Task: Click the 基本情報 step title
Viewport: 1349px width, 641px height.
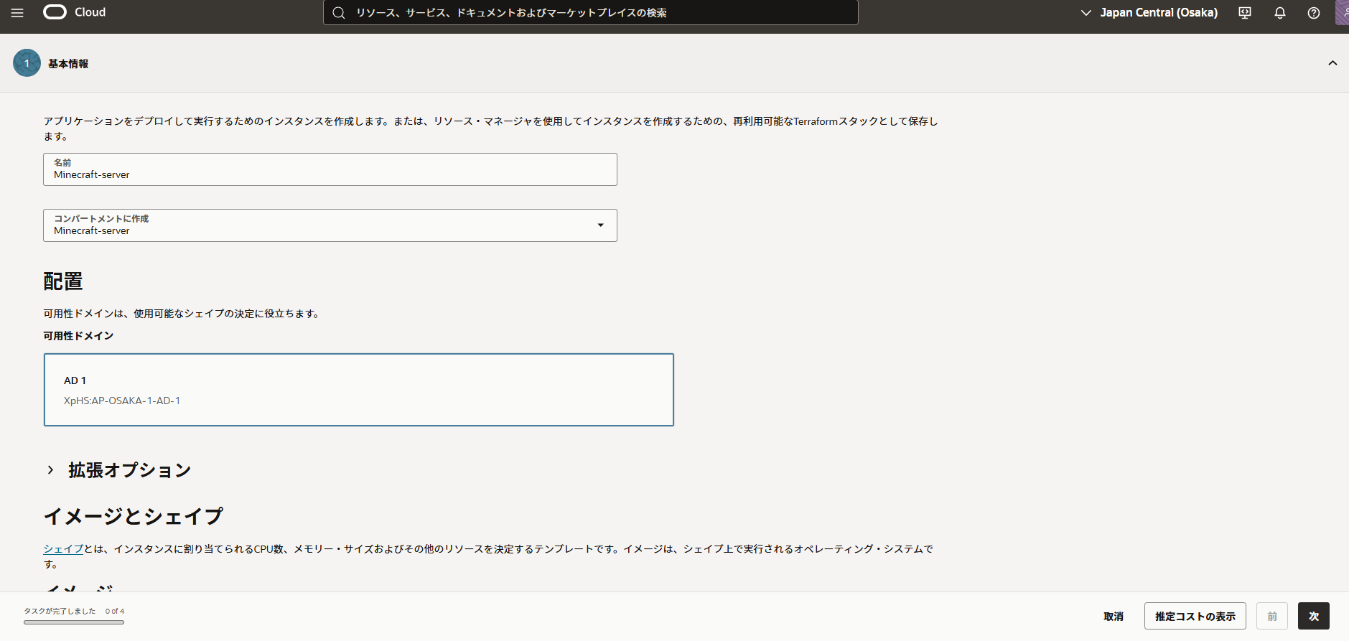Action: pyautogui.click(x=68, y=64)
